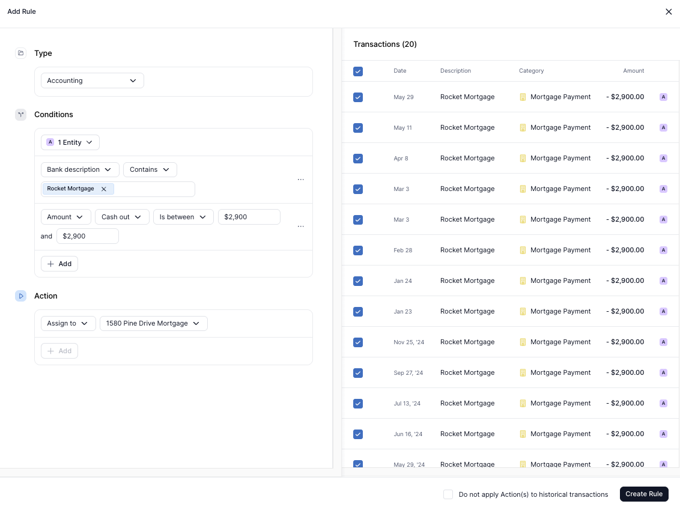This screenshot has height=507, width=680.
Task: Click the entity badge on May 29 transaction
Action: pos(663,97)
